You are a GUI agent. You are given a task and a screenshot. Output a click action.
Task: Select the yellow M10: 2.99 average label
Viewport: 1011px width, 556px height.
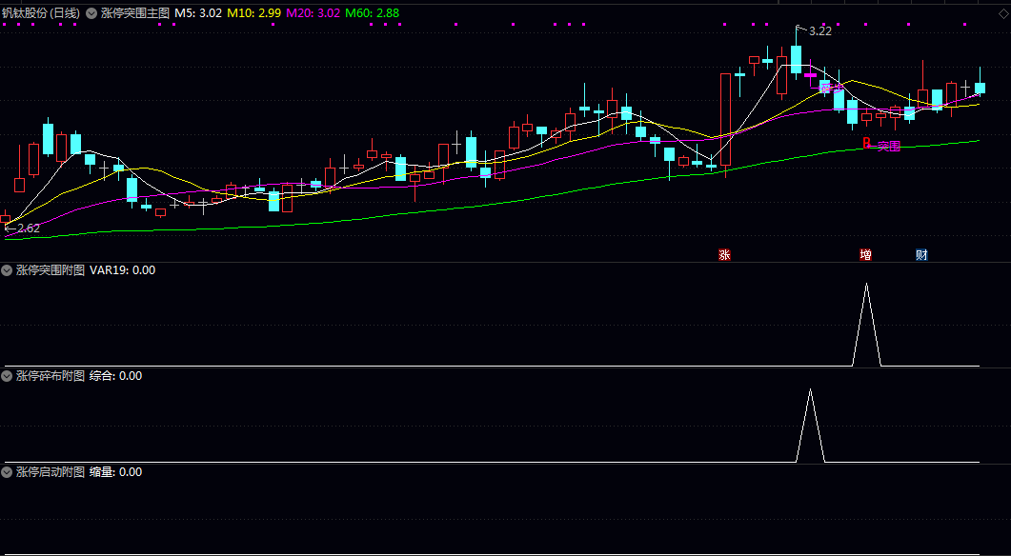[x=253, y=13]
